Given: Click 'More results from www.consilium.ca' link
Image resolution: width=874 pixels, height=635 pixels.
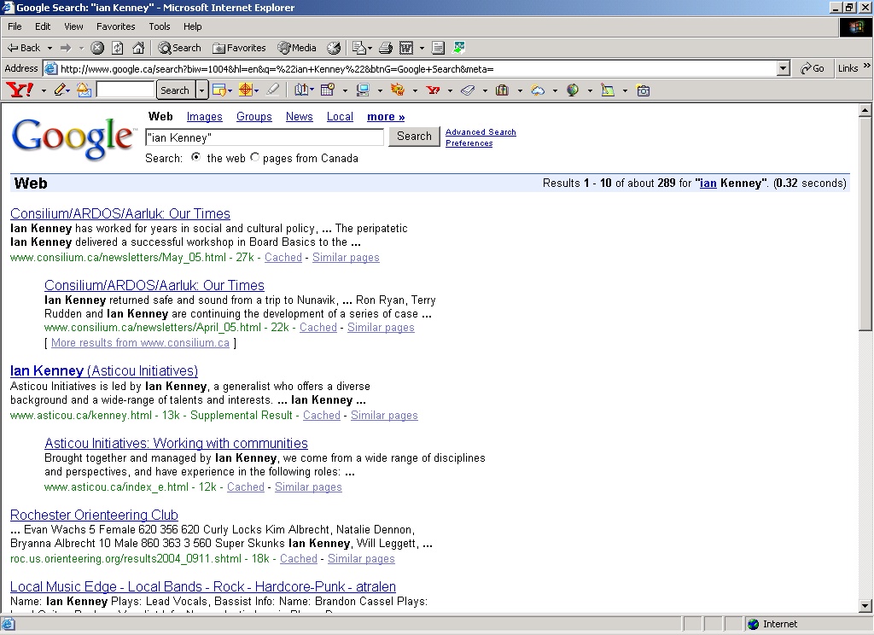Looking at the screenshot, I should 140,343.
